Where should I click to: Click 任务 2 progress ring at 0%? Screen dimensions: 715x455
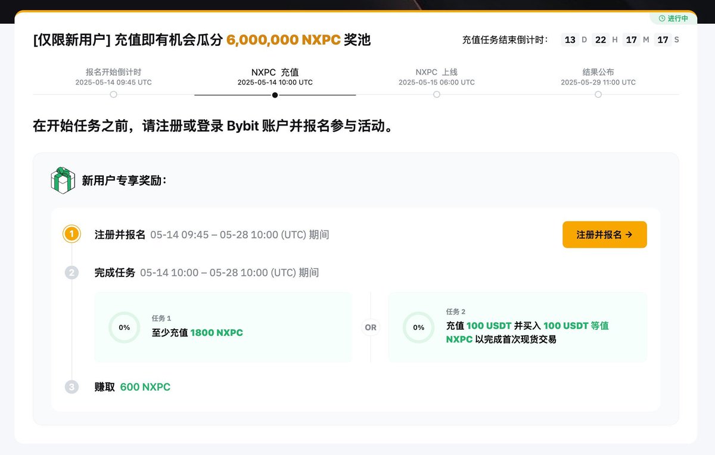[x=419, y=328]
